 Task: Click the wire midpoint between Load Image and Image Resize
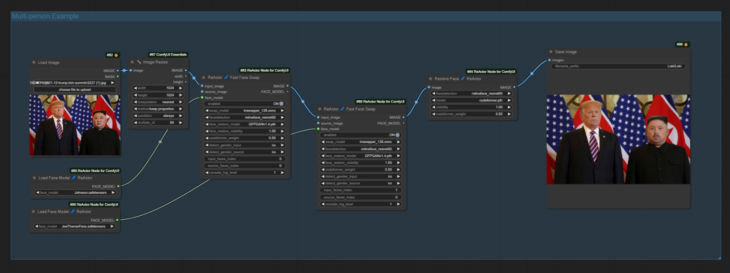124,70
